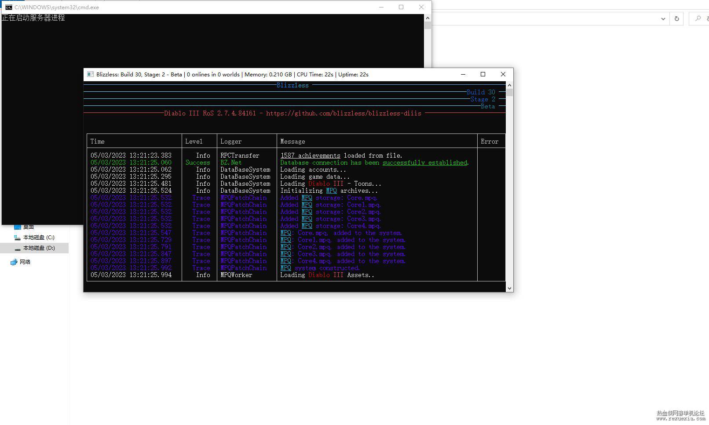Click the Message column header
The height and width of the screenshot is (425, 709).
[x=292, y=141]
